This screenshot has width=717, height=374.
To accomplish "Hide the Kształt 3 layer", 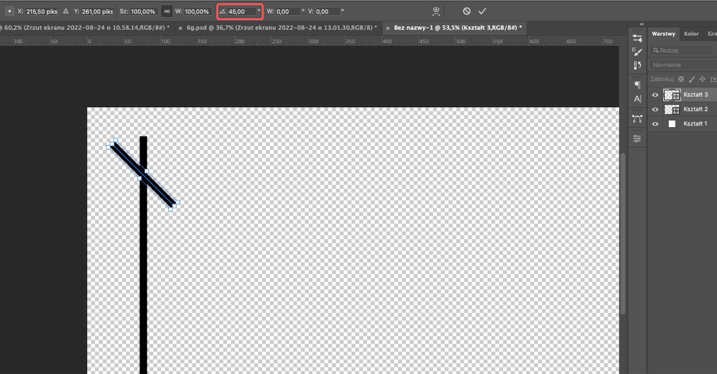I will [x=655, y=95].
